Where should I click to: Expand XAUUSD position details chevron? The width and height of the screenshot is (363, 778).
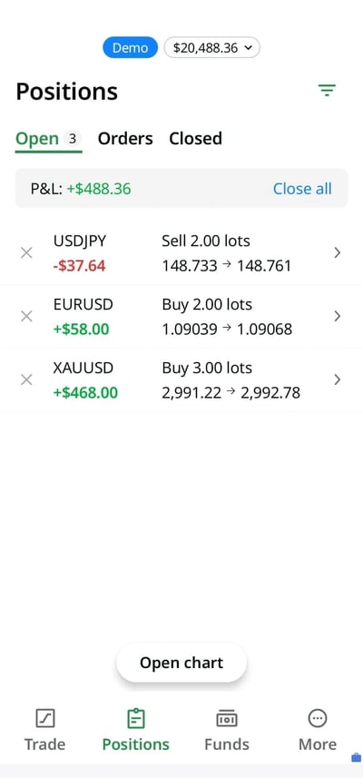click(338, 379)
